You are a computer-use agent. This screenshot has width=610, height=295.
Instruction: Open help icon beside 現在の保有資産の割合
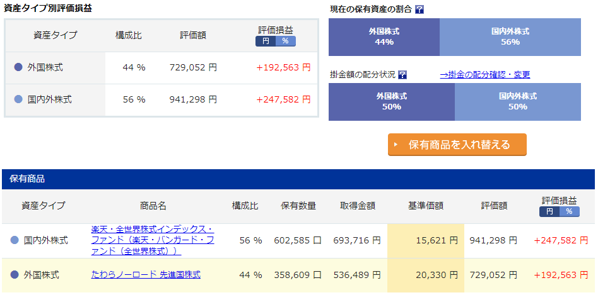[x=419, y=9]
